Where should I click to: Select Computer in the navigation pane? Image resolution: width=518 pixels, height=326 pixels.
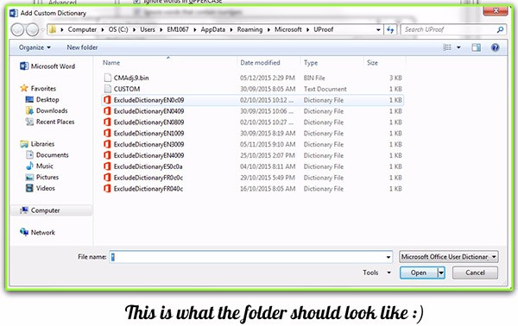[x=40, y=210]
